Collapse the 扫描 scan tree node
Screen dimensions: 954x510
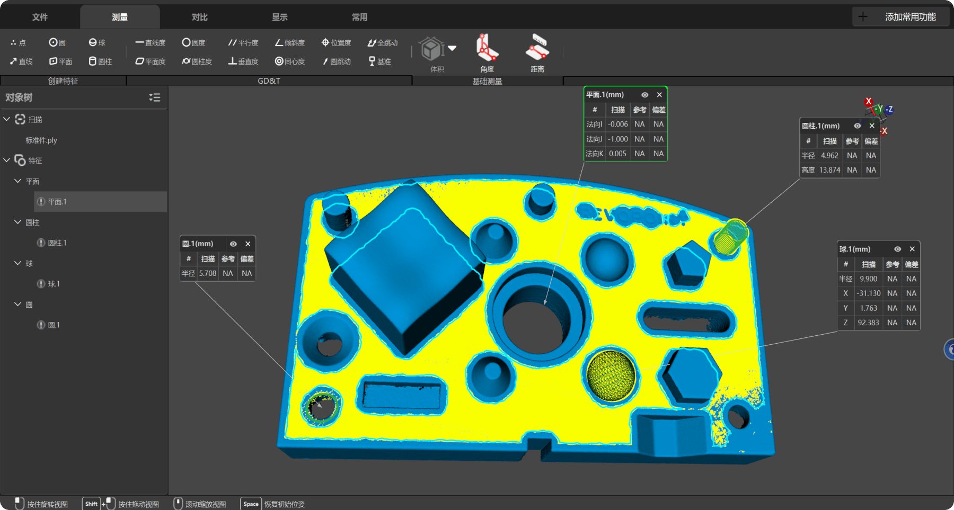pos(7,119)
